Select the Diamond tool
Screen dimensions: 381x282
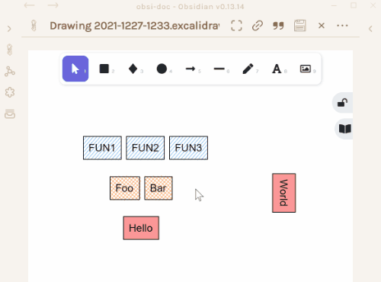pos(133,69)
